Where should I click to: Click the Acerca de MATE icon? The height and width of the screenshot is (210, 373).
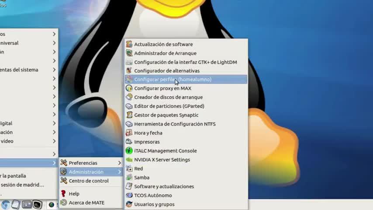click(x=63, y=203)
